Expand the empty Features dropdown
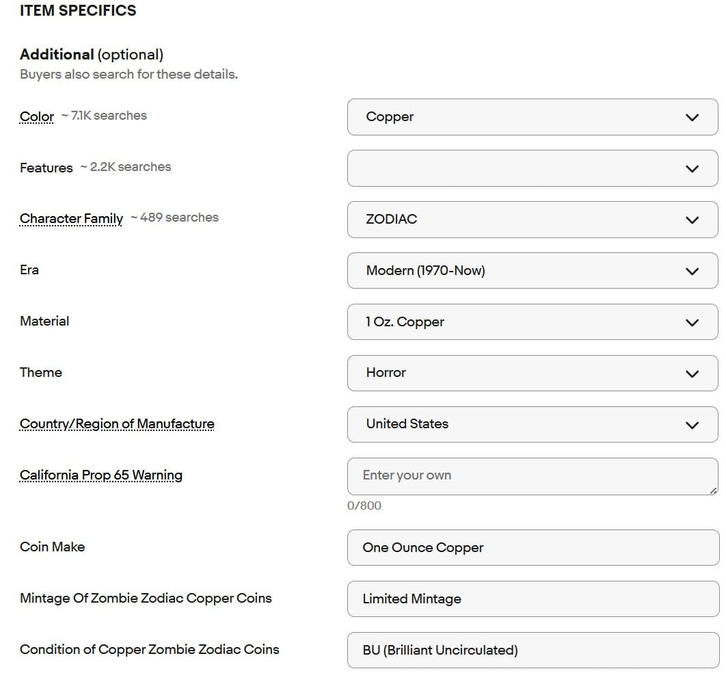This screenshot has width=726, height=682. coord(520,168)
